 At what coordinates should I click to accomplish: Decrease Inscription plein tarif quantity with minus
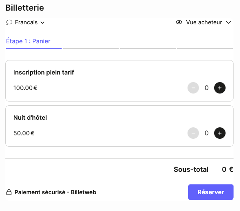coord(193,88)
